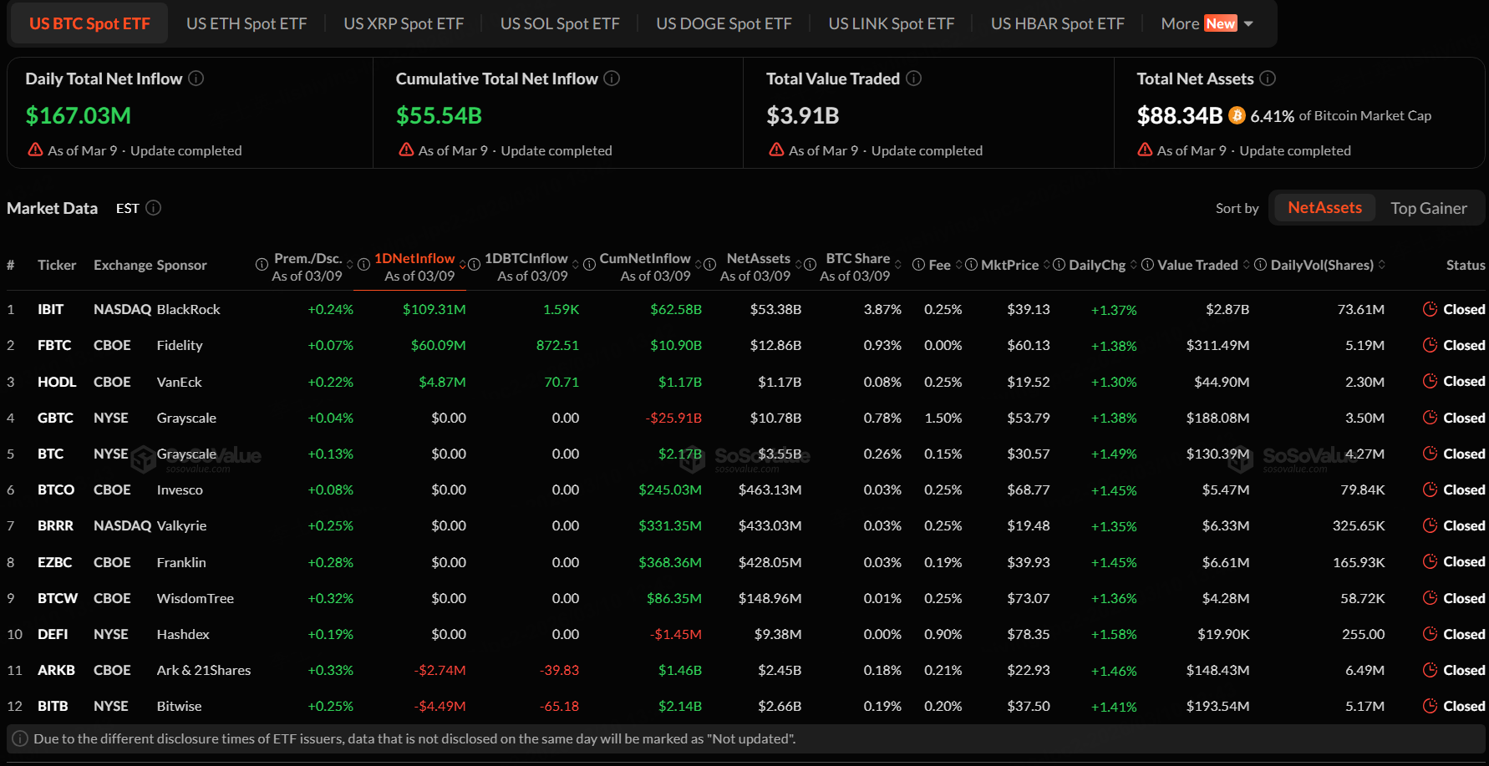Click the Closed status clock icon for IBIT

[1430, 309]
